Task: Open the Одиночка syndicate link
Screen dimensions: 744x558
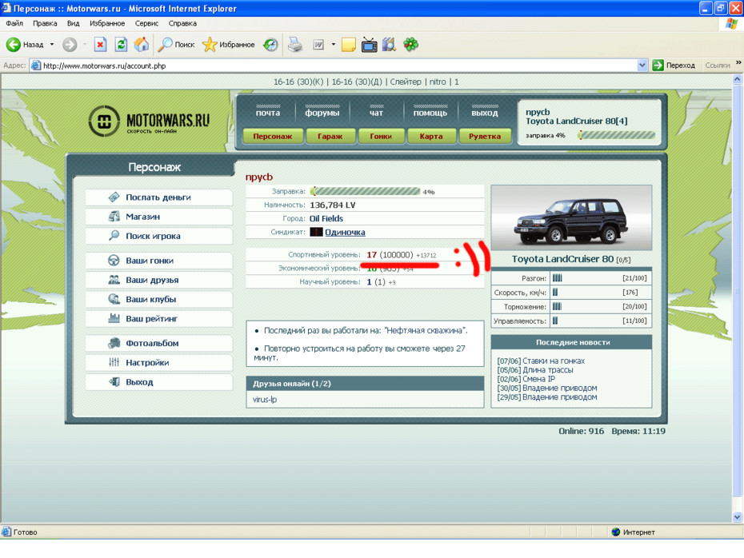Action: coord(345,232)
